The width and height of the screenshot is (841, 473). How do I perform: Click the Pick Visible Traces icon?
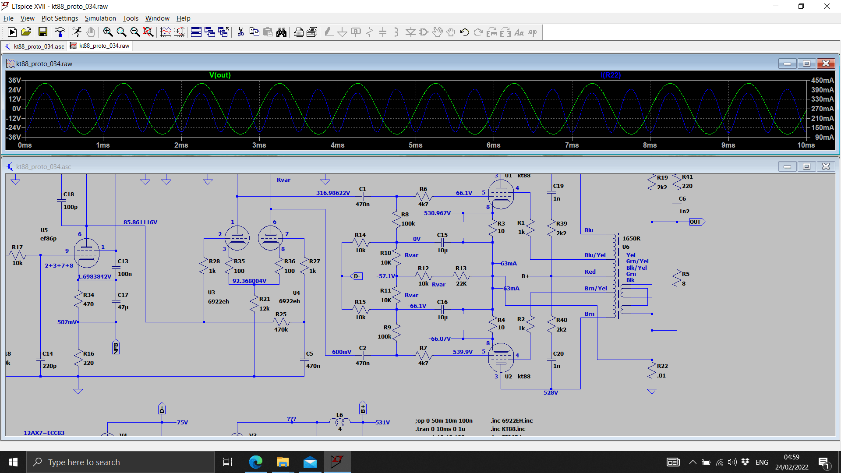click(179, 32)
